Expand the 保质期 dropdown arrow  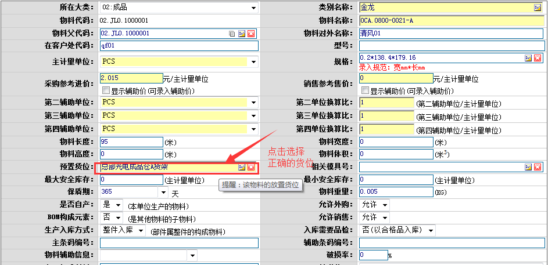coord(163,192)
